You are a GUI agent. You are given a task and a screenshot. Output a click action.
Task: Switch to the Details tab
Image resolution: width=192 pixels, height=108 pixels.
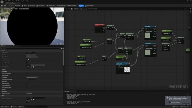4,46
